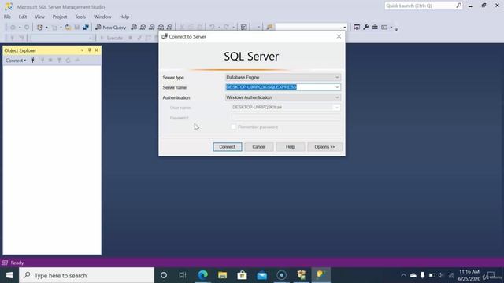The image size is (504, 283).
Task: Pin the Object Explorer panel
Action: [x=89, y=50]
